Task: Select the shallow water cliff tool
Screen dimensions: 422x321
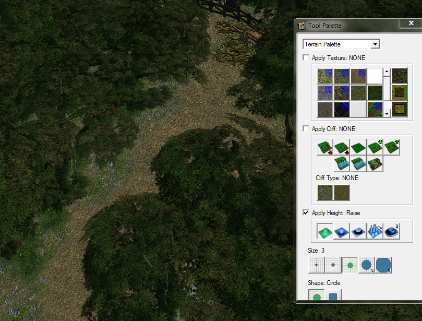Action: pyautogui.click(x=358, y=164)
